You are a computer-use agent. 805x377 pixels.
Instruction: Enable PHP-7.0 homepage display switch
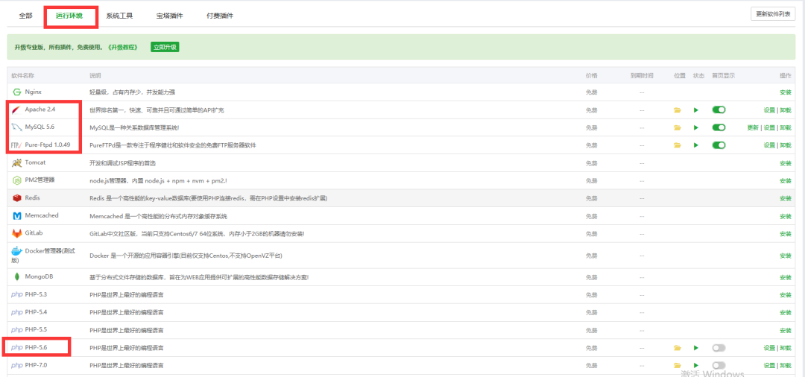click(x=719, y=365)
